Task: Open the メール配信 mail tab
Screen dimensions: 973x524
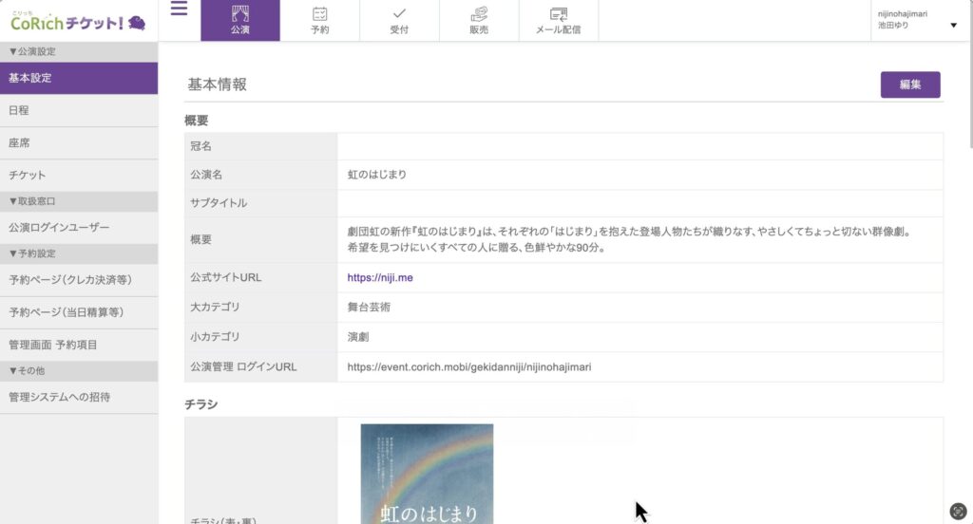Action: click(558, 20)
